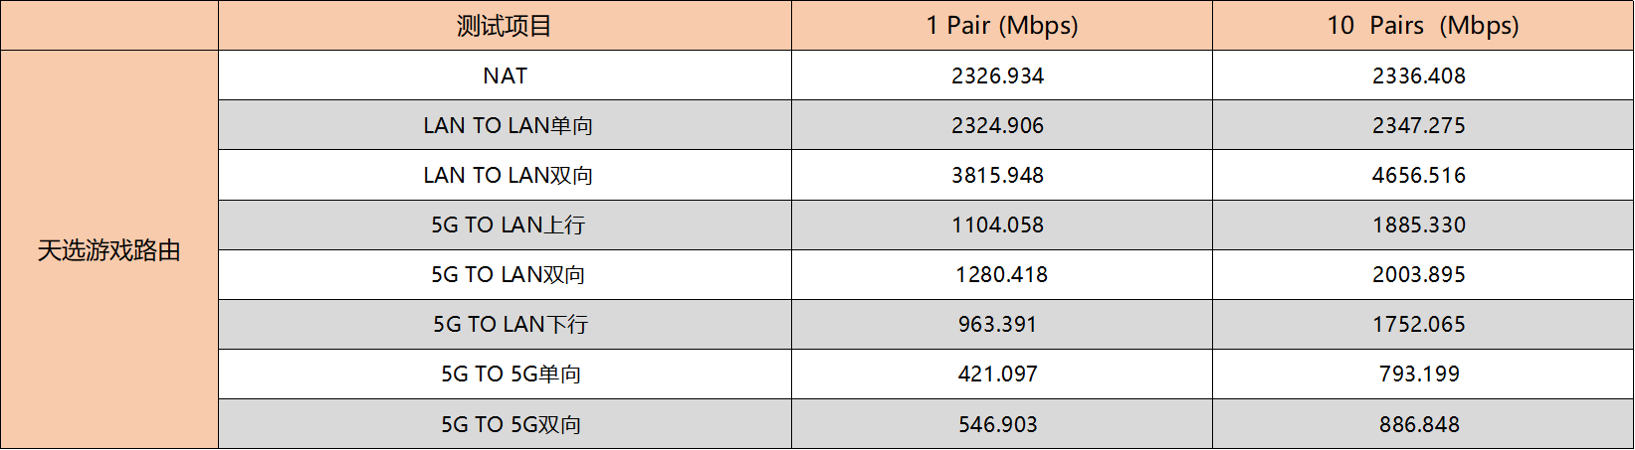1635x450 pixels.
Task: Select the 5G TO LAN上行 cell
Action: (505, 225)
